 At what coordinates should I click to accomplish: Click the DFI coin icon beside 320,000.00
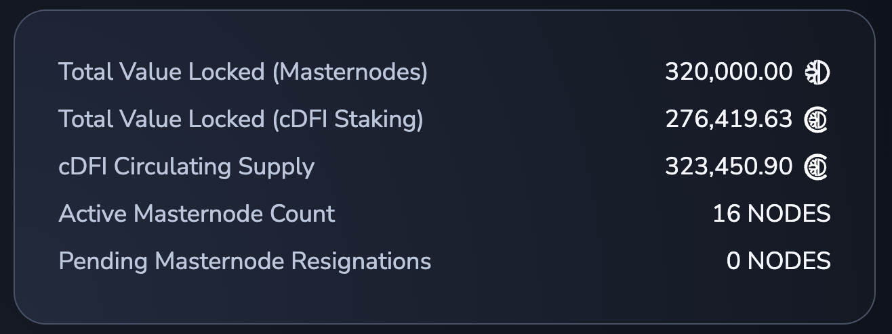click(x=817, y=72)
